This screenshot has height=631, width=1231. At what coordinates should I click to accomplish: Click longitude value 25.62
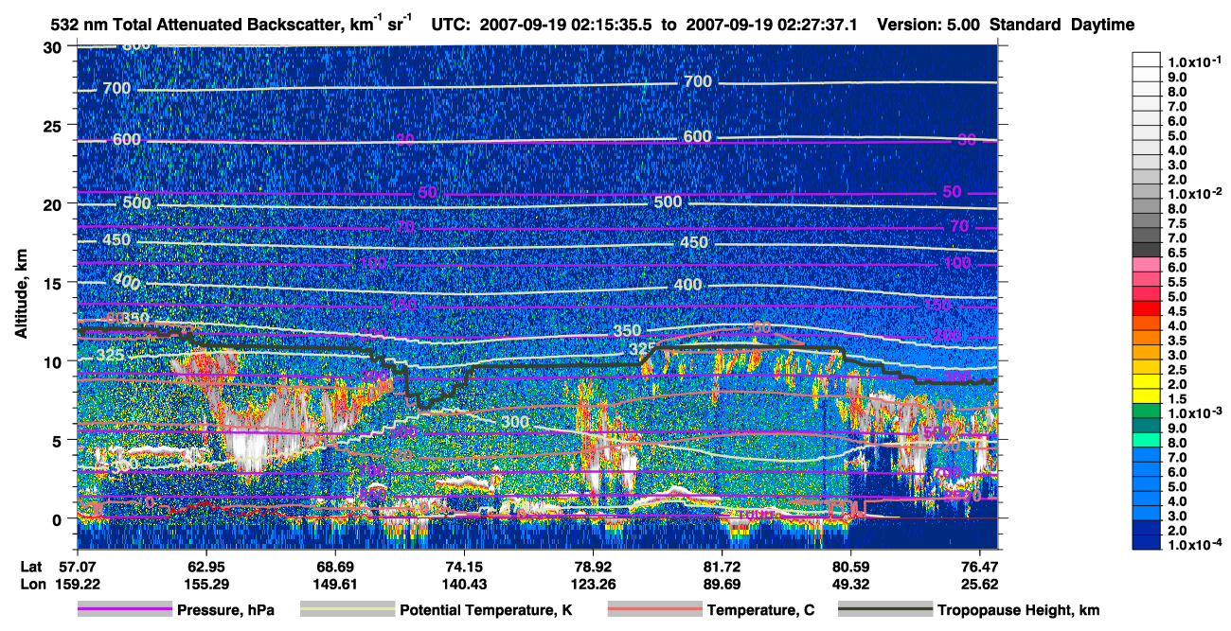[x=980, y=584]
